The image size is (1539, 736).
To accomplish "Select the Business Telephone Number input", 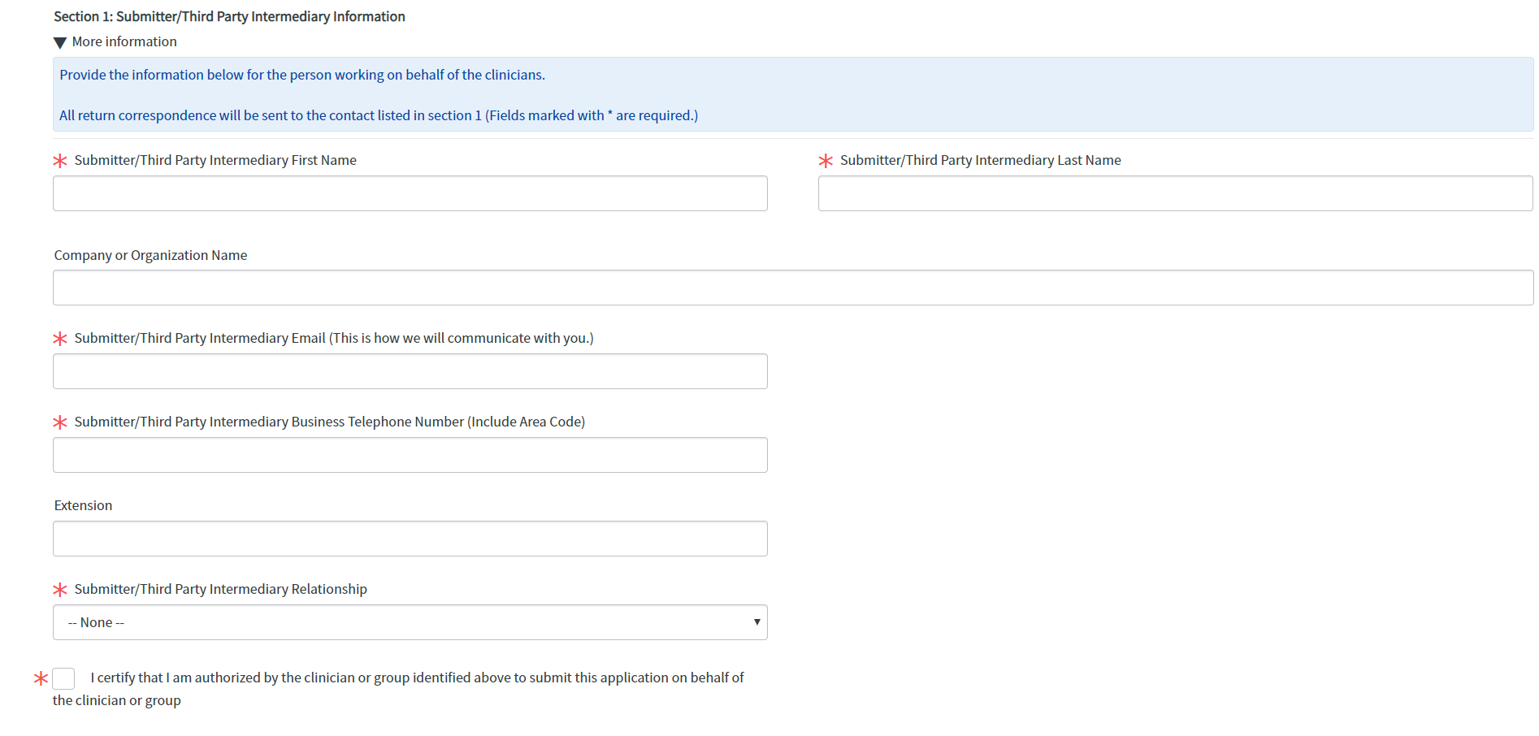I will pyautogui.click(x=410, y=455).
